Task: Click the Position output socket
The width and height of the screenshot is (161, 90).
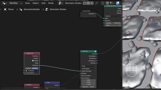Action: pyautogui.click(x=40, y=87)
